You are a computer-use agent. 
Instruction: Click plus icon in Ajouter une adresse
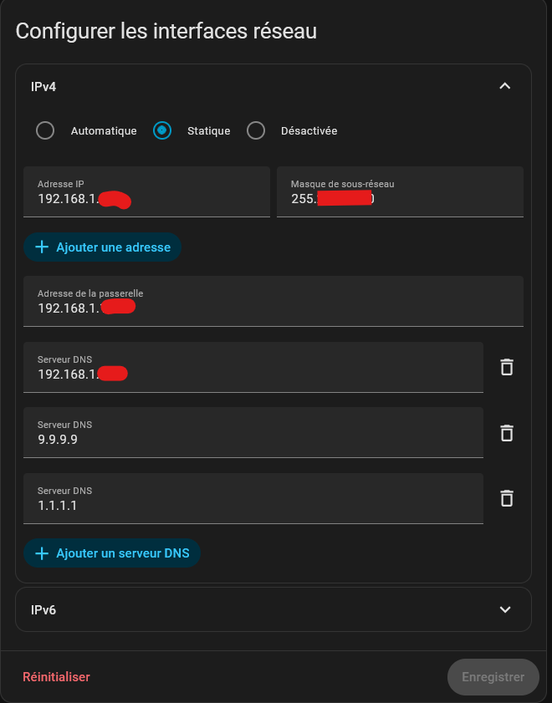point(42,247)
